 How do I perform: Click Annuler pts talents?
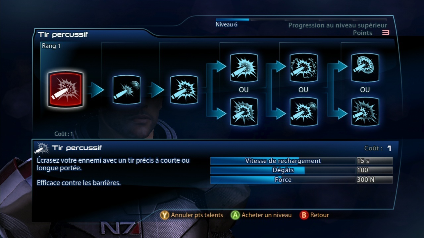click(197, 215)
